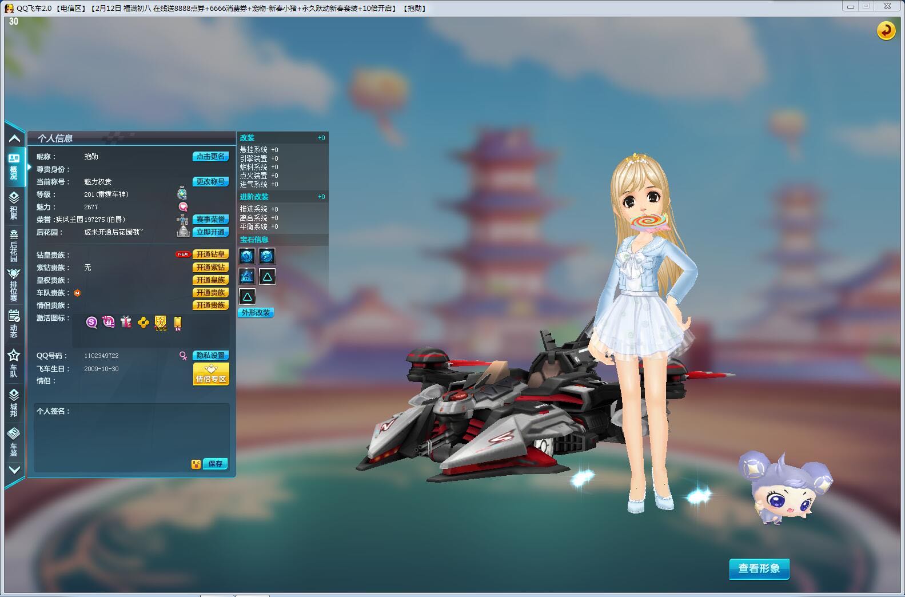Open the 概况 overview tab

(14, 167)
